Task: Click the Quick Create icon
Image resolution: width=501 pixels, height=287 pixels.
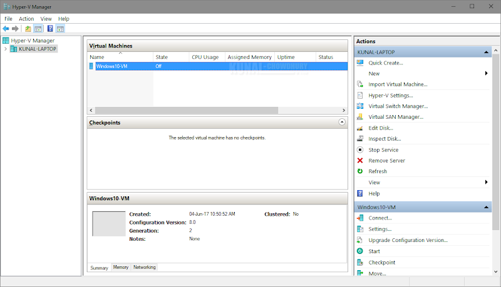Action: [360, 63]
